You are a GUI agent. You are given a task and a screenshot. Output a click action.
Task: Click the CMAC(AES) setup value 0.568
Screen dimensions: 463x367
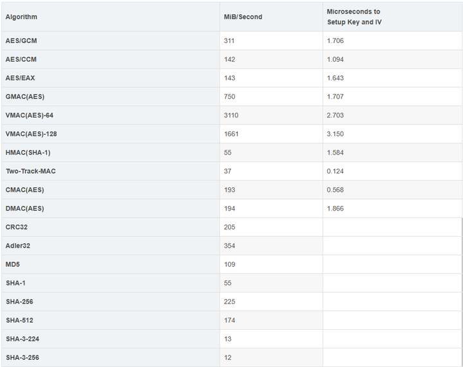[x=335, y=190]
